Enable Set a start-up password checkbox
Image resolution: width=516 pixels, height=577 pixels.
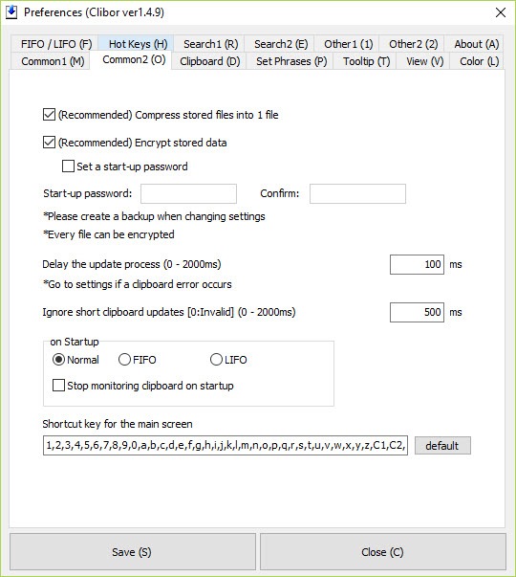(x=68, y=166)
